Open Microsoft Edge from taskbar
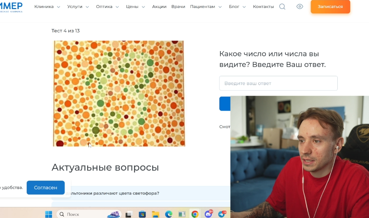This screenshot has width=369, height=218. [x=169, y=214]
